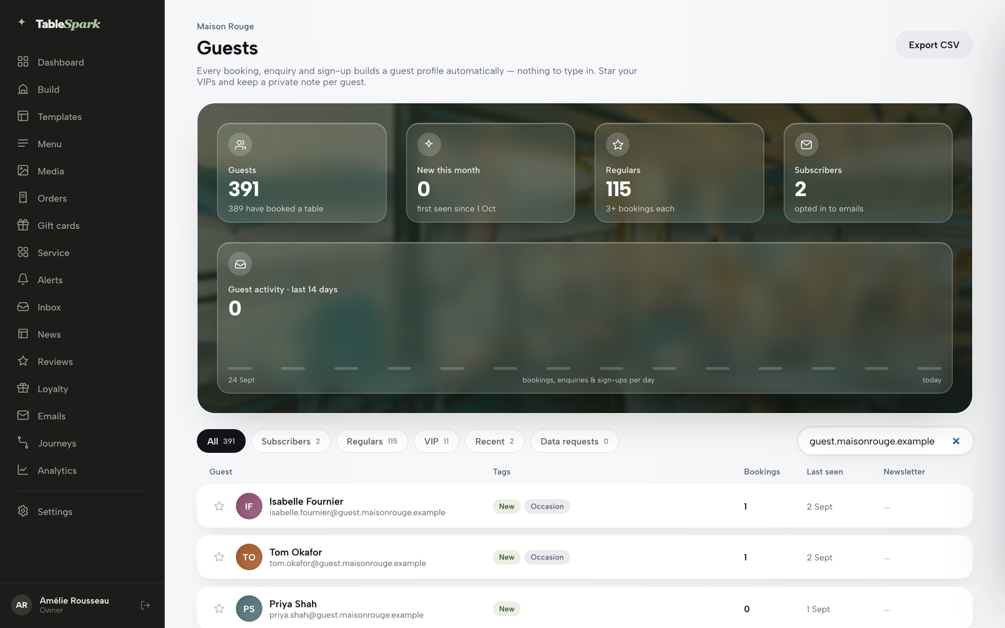Click the Subscribers stat card with envelope

[868, 173]
